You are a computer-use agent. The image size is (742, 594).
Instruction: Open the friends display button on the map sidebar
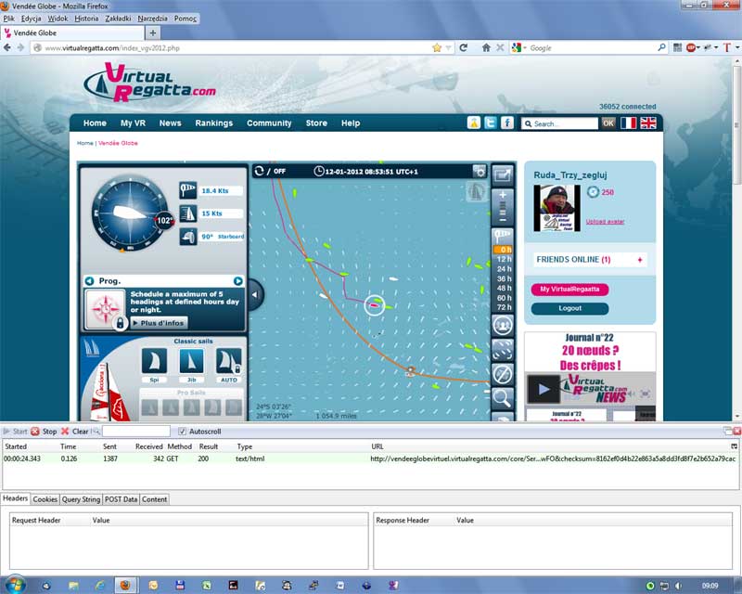point(503,326)
